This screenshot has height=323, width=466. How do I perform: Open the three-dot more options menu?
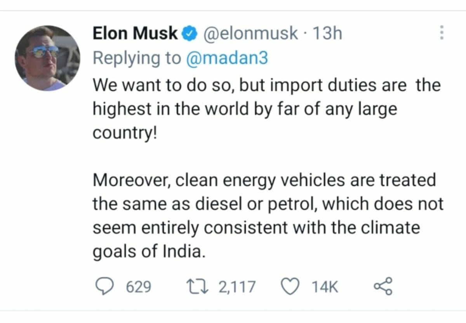pyautogui.click(x=442, y=33)
